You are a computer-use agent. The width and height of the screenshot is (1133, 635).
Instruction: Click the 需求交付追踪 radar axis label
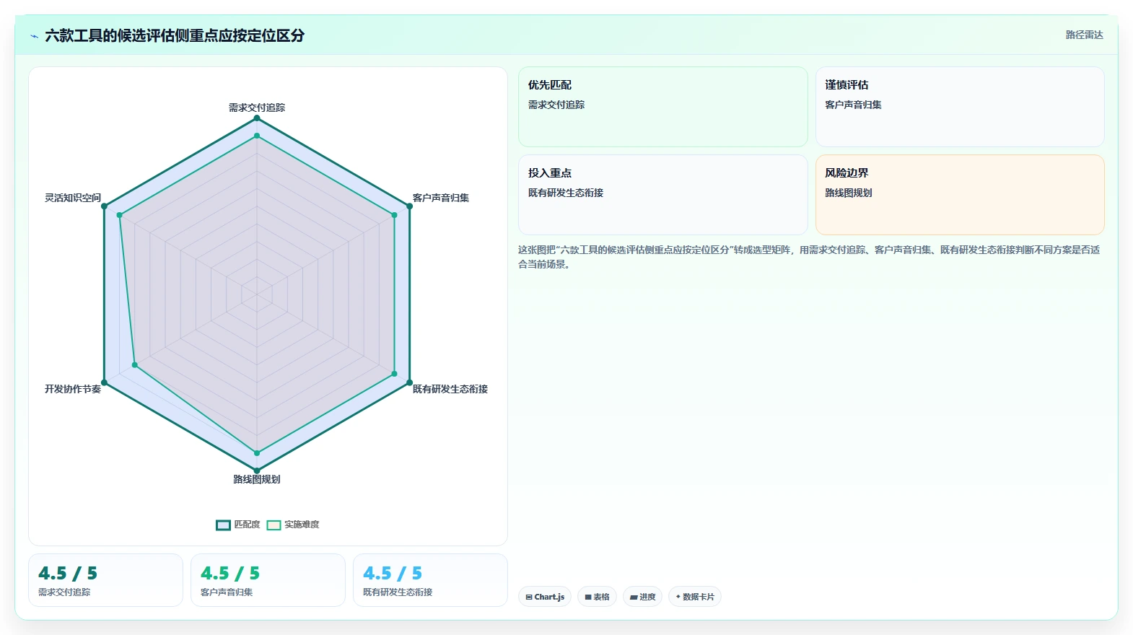tap(257, 108)
